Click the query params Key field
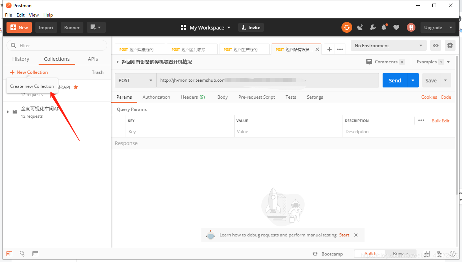This screenshot has width=462, height=262. click(x=180, y=132)
